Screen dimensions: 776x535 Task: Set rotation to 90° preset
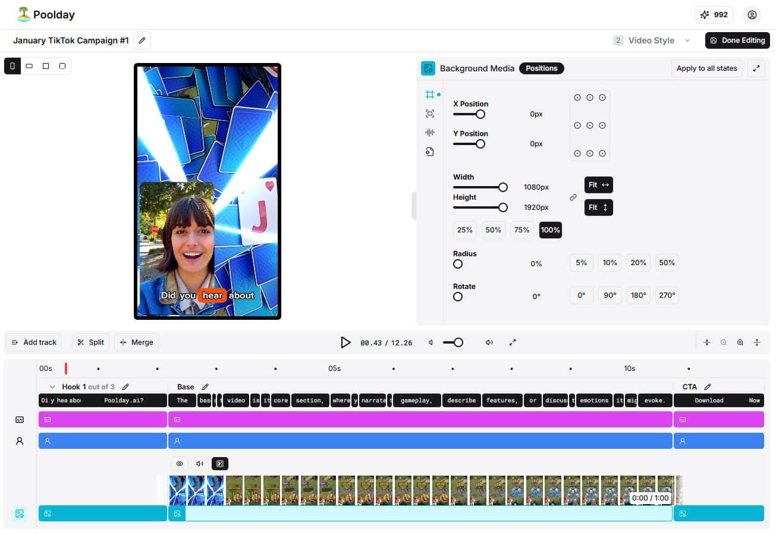click(610, 295)
